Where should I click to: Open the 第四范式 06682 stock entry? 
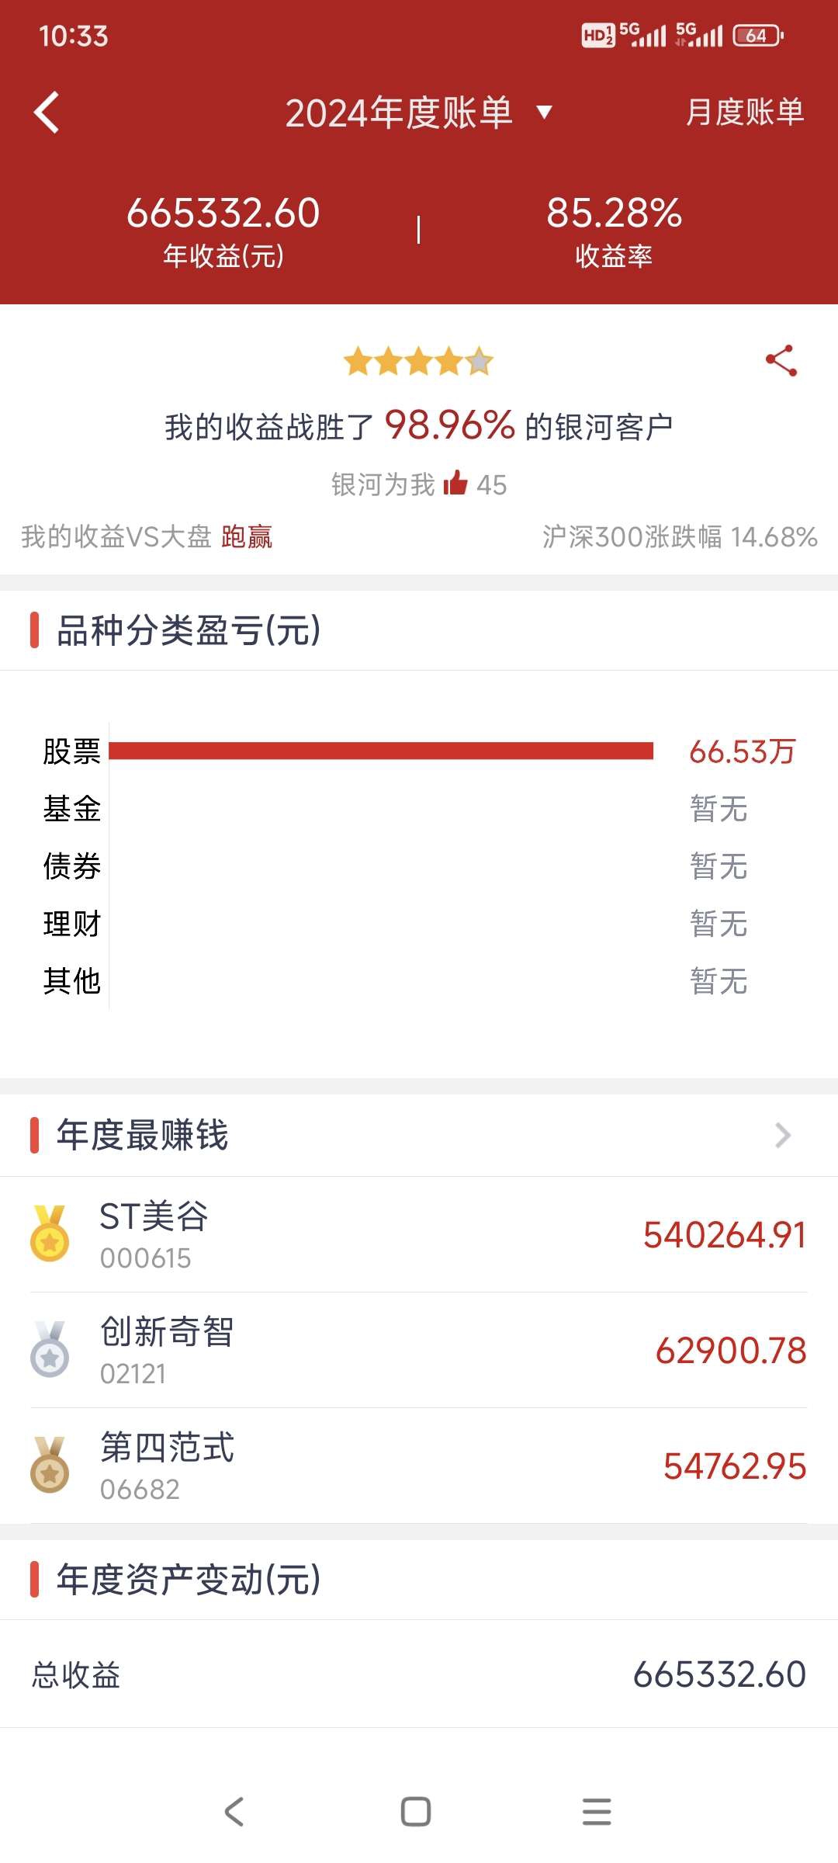(419, 1466)
